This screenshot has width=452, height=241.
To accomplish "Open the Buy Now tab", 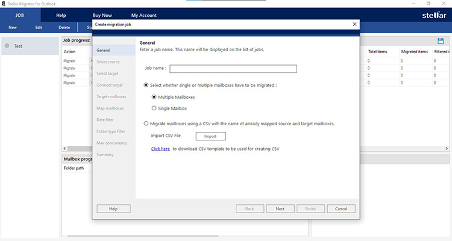I will point(102,14).
